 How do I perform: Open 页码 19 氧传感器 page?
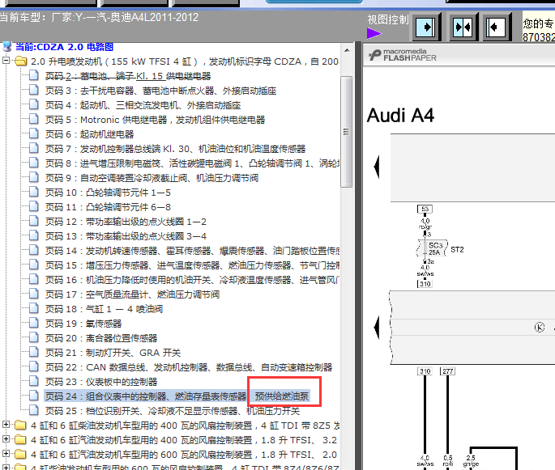click(83, 324)
